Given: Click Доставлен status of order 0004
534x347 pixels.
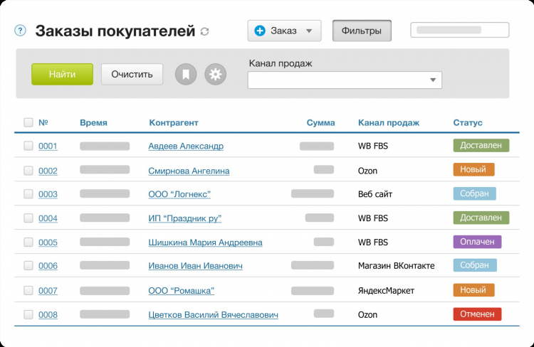Looking at the screenshot, I should click(x=481, y=218).
